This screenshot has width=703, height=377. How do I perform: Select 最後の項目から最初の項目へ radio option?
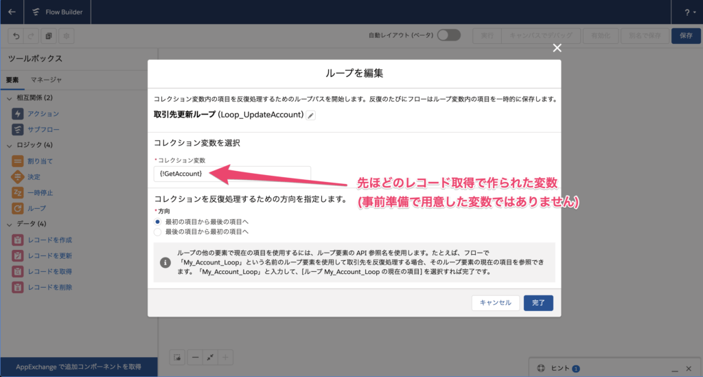pos(157,232)
